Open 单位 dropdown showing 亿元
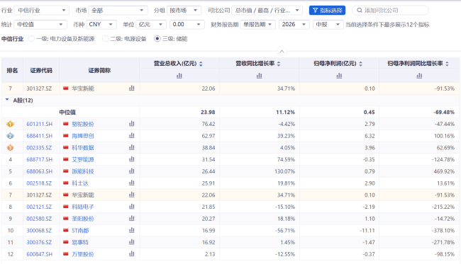 [x=151, y=24]
